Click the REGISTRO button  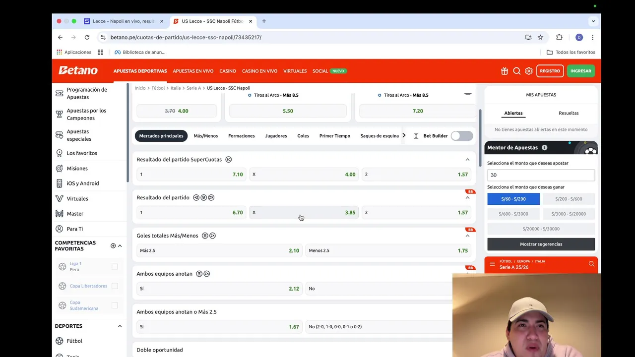click(550, 71)
